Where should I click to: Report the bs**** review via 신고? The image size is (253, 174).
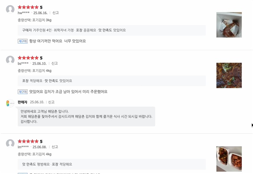point(55,63)
